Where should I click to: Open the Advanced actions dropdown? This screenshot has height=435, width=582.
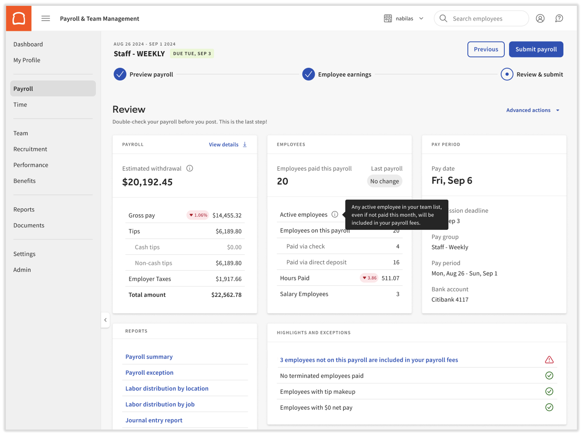(x=532, y=110)
